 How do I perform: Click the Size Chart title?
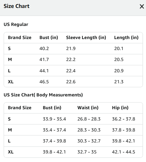click(x=17, y=6)
